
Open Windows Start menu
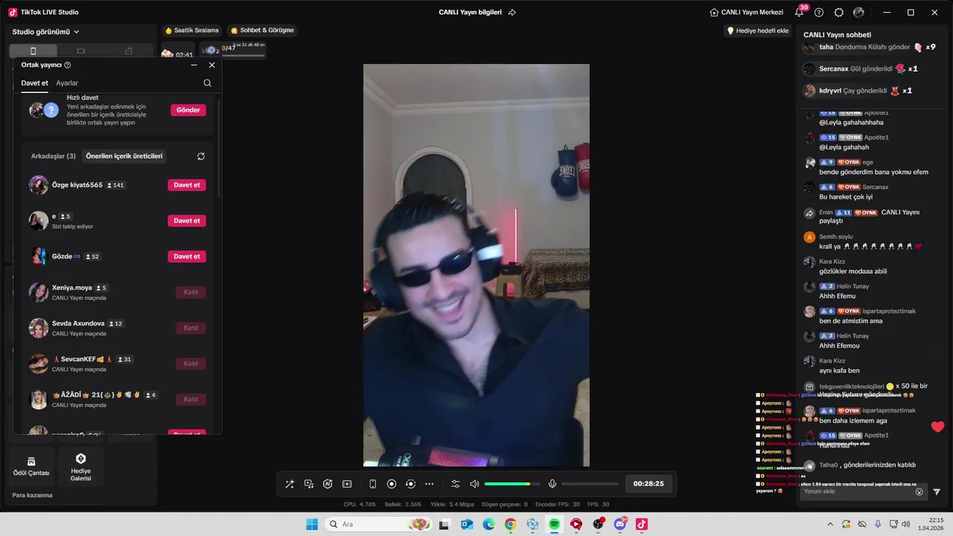point(311,524)
